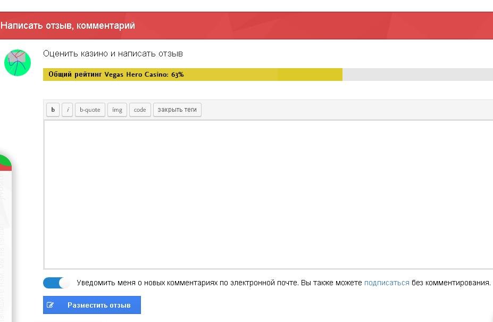Submit with the 'Разместить отзыв' button
Screen dimensions: 493x322
pyautogui.click(x=98, y=306)
